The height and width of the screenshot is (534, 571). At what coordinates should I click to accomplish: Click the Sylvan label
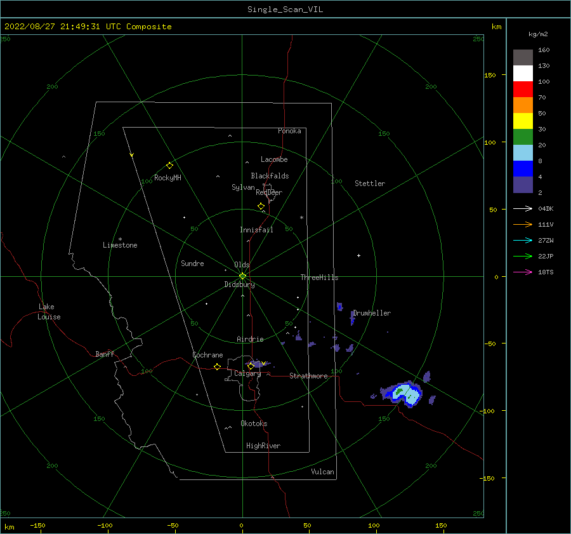point(243,187)
